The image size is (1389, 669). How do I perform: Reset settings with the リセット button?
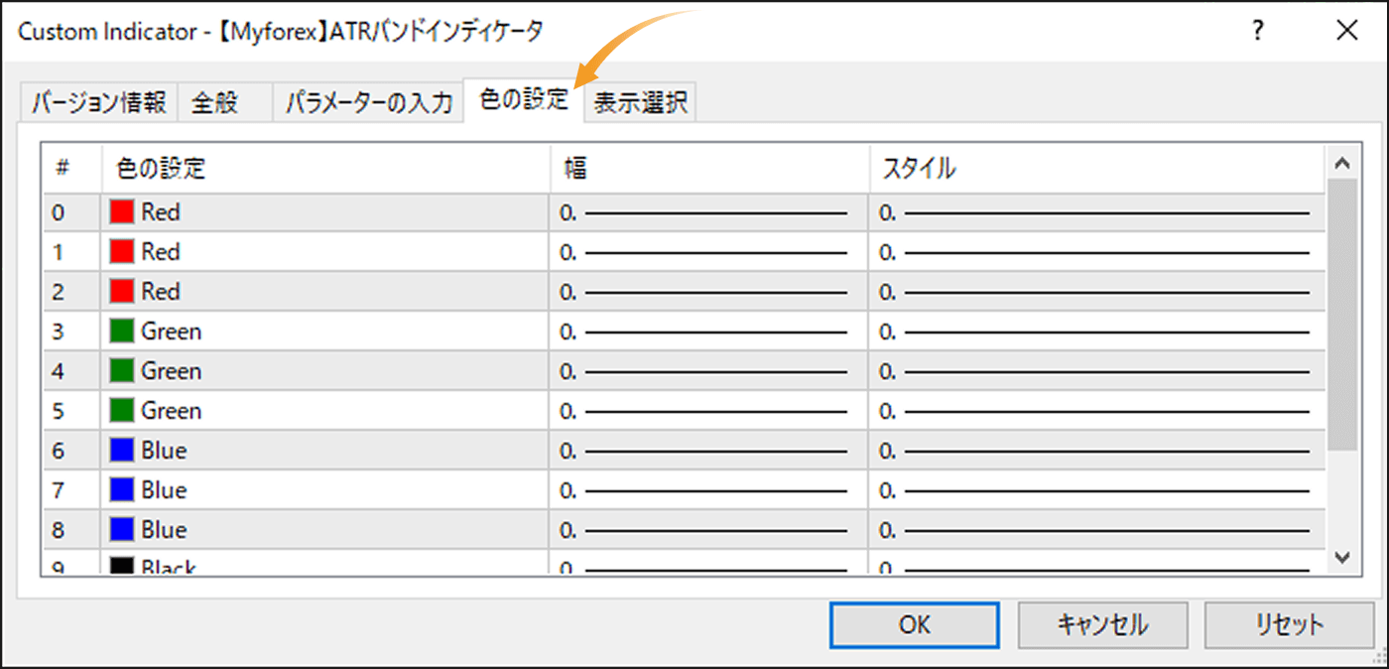[x=1288, y=624]
